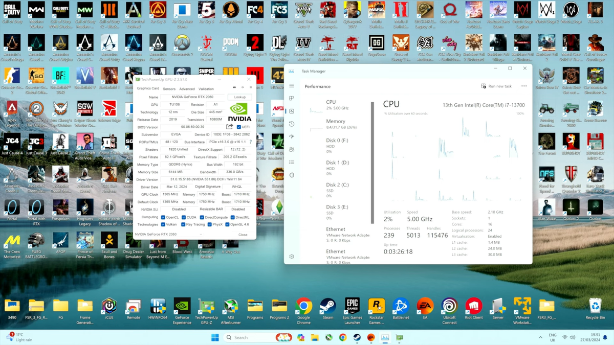Image resolution: width=614 pixels, height=345 pixels.
Task: Toggle Ray Tracing checkbox in GPU-Z
Action: (183, 224)
